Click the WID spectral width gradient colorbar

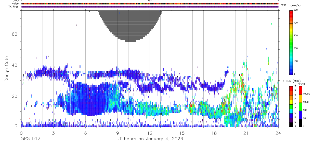pos(291,42)
